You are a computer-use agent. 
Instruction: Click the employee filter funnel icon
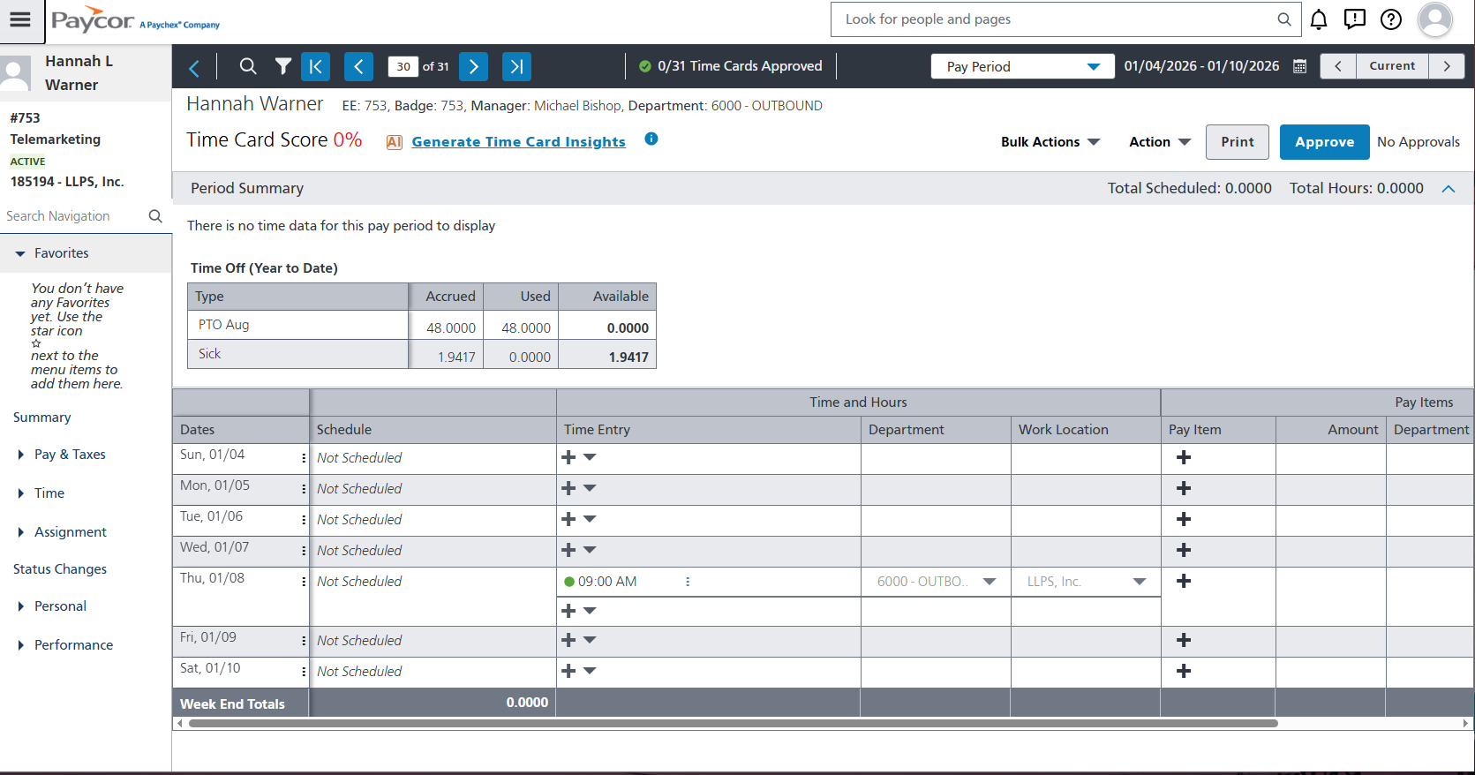282,66
